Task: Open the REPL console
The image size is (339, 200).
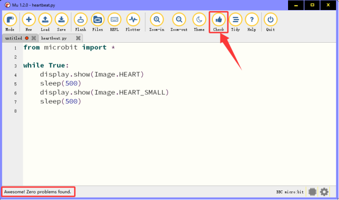Action: 115,22
